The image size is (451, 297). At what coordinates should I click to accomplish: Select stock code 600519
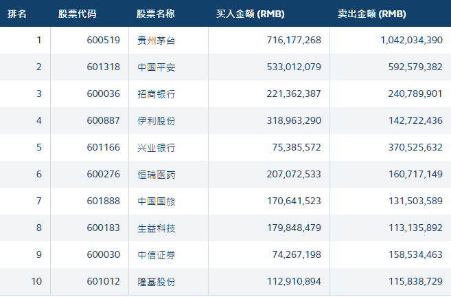click(103, 40)
